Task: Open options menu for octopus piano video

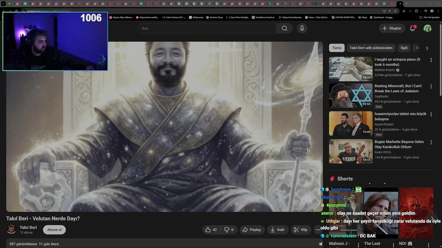Action: coord(431,60)
